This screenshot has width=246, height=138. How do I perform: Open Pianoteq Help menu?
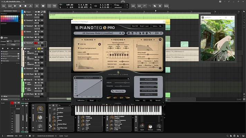(160, 26)
